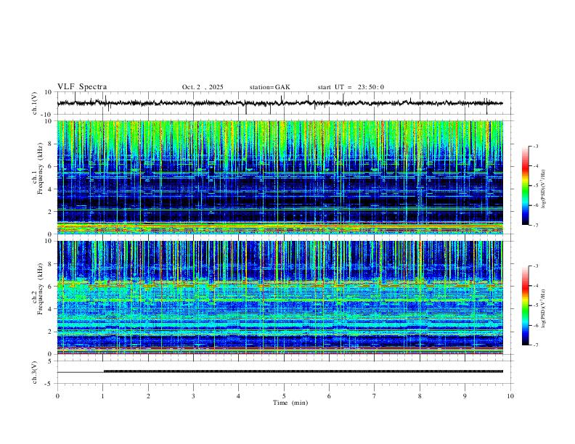Viewport: 575px width, 444px height.
Task: Click time-axis tick label "2" at the bottom
Action: (x=148, y=396)
